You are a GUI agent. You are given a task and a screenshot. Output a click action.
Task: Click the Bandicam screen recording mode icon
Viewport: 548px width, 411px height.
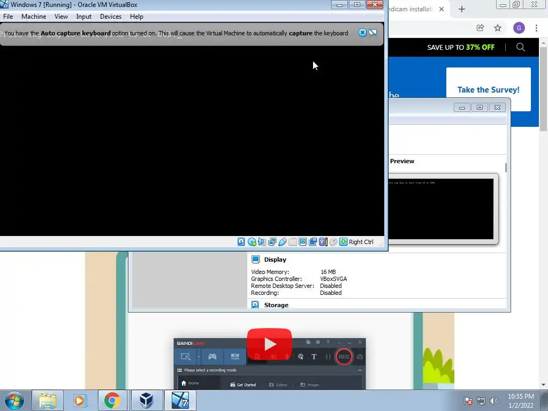[186, 356]
